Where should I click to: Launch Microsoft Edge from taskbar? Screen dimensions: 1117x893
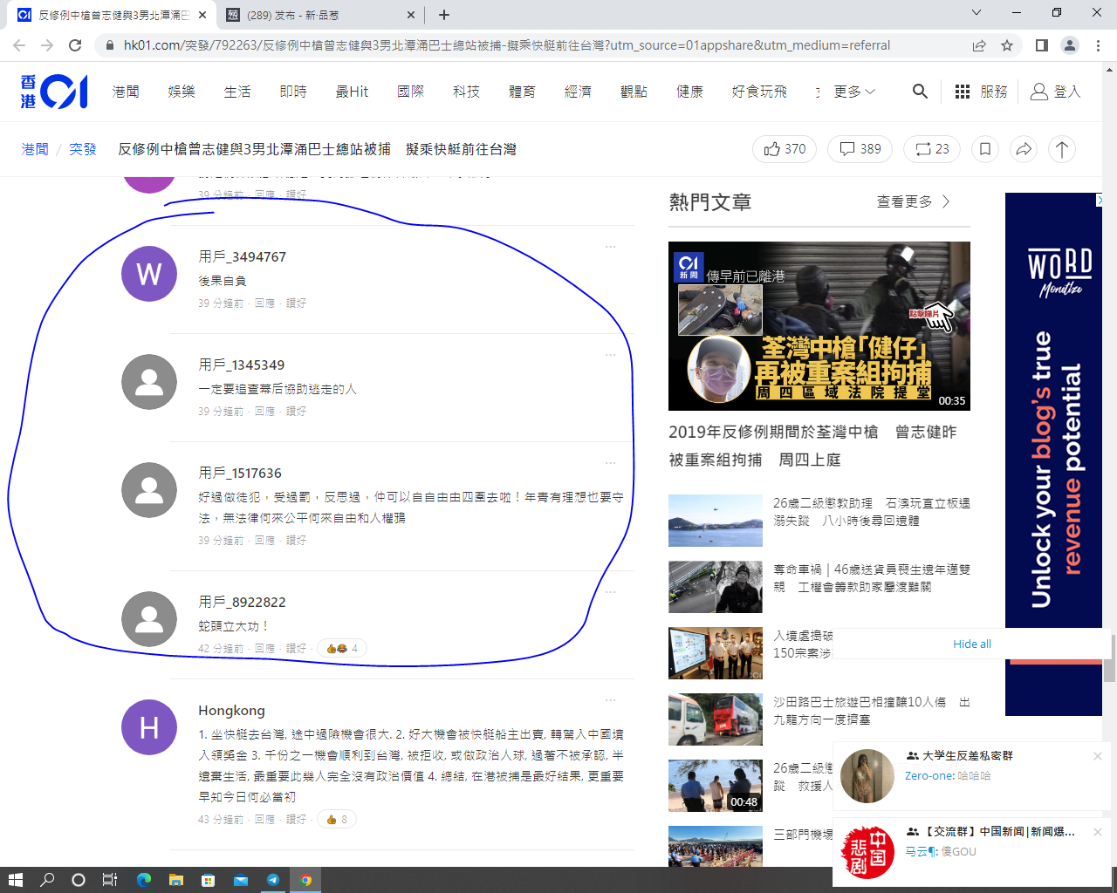144,880
